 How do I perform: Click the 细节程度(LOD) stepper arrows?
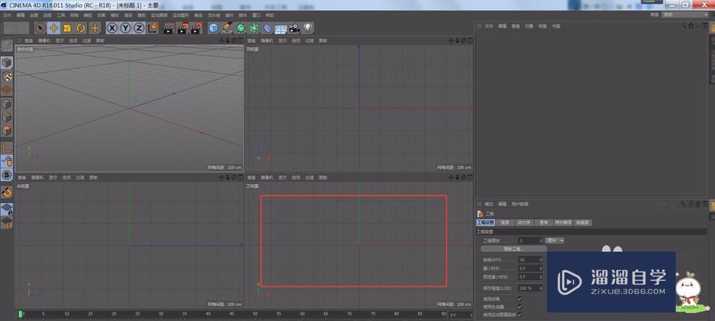[541, 288]
